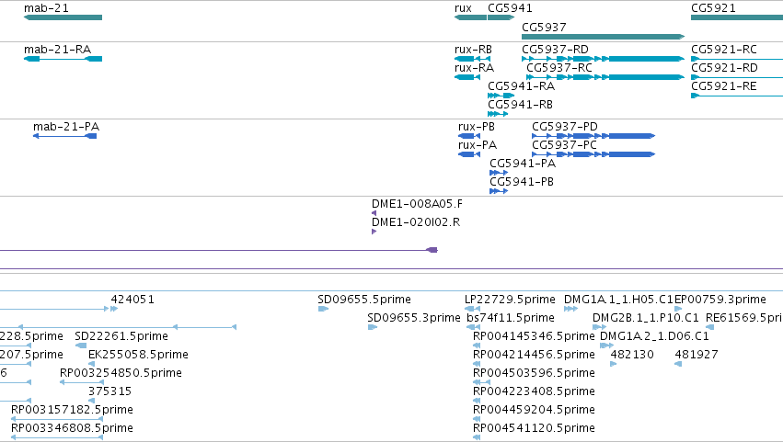Select the mab-21-RA transcript
Viewport: 783px width, 442px height.
[x=63, y=59]
